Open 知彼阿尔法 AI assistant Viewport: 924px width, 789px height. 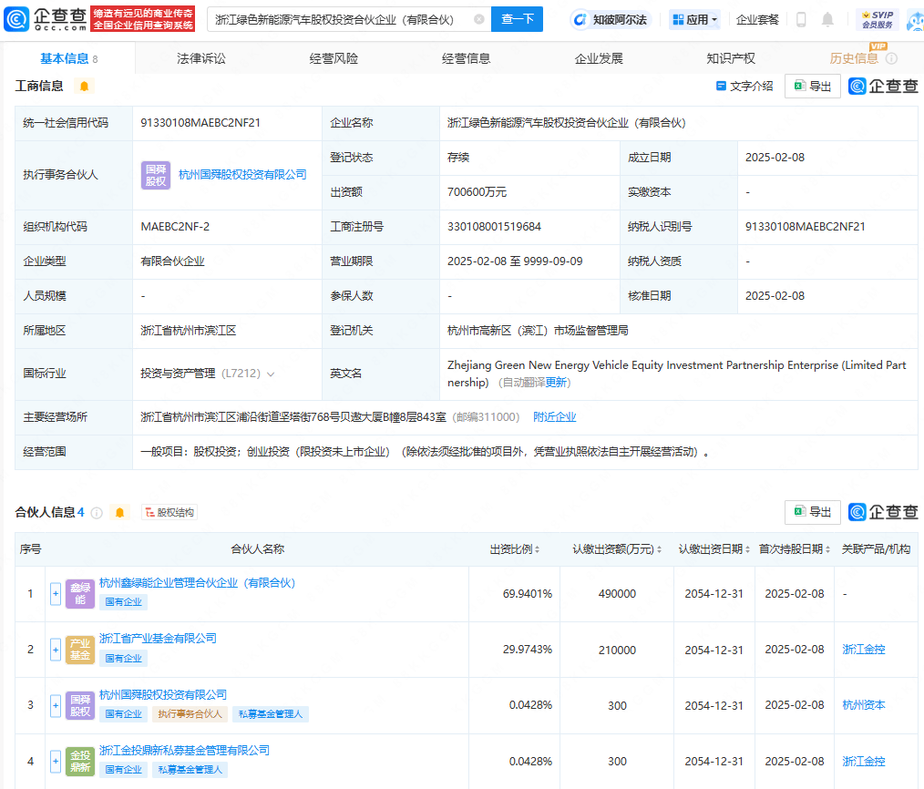(x=610, y=19)
